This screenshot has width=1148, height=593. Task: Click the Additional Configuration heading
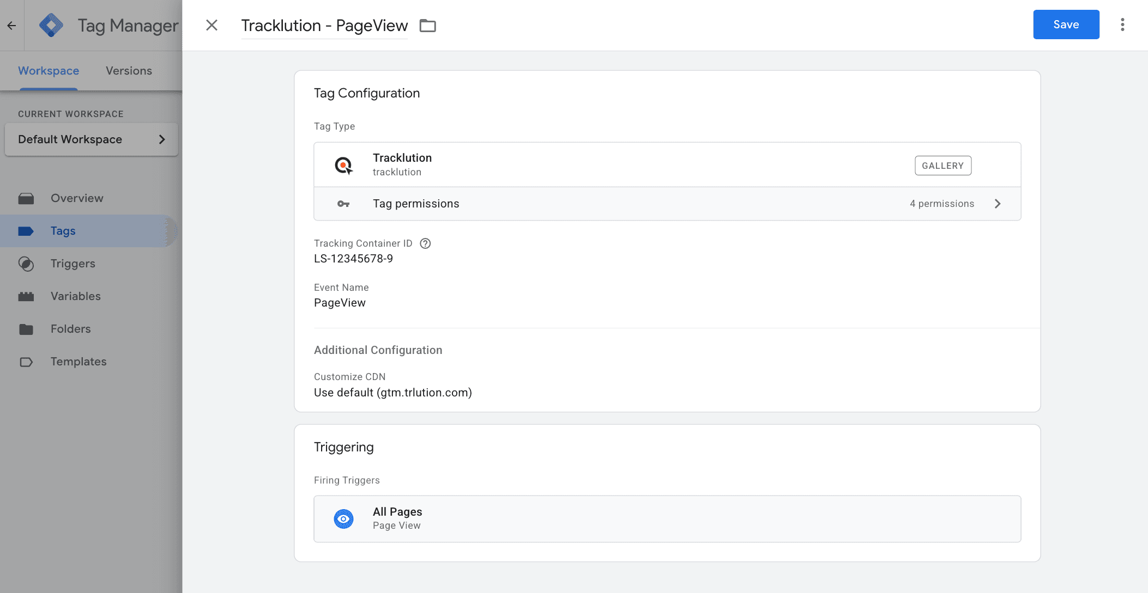tap(378, 350)
